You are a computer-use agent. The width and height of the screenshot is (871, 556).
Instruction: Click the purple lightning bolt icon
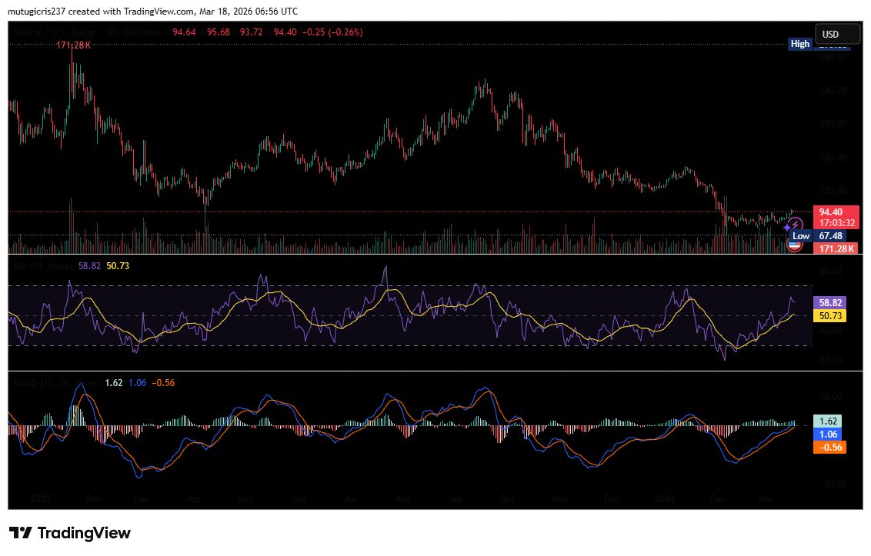pos(795,225)
